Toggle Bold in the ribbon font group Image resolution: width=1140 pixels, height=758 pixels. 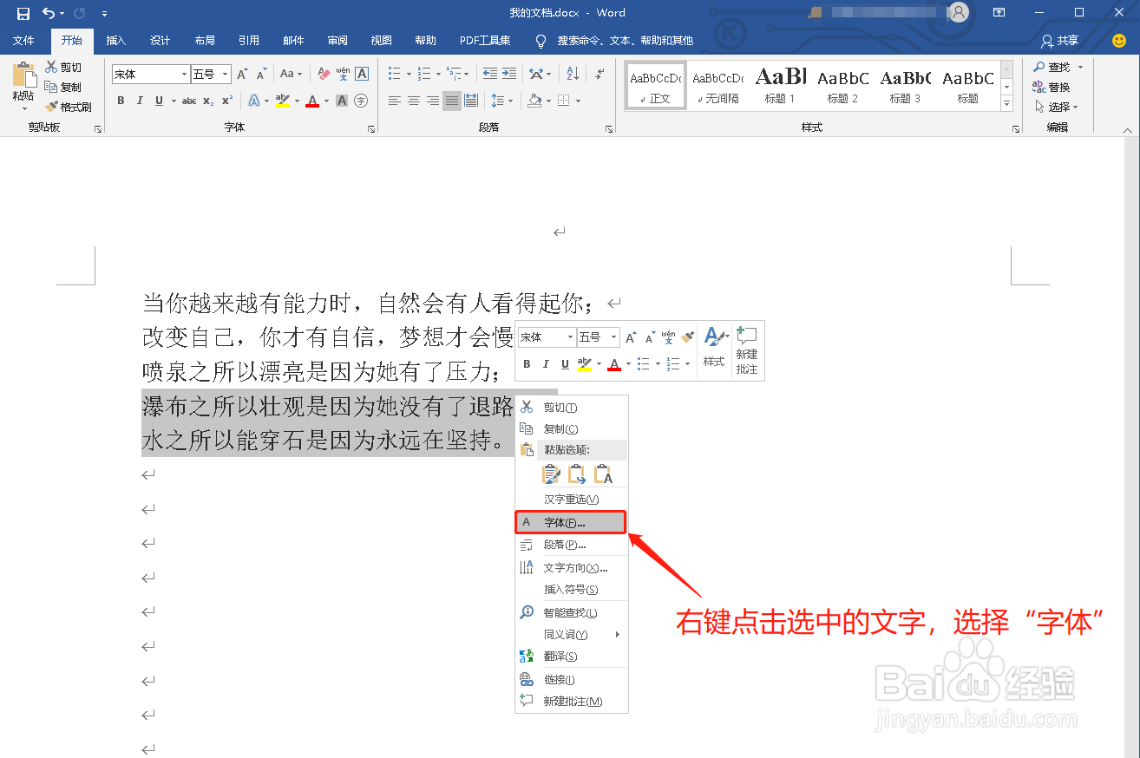121,101
